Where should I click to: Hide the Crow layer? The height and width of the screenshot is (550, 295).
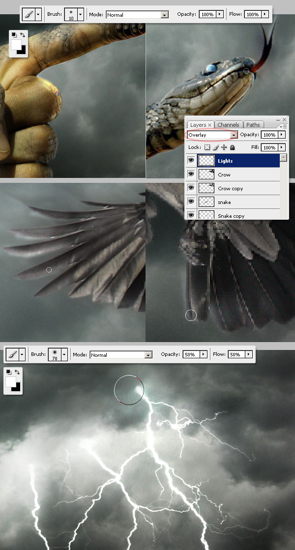coord(191,174)
